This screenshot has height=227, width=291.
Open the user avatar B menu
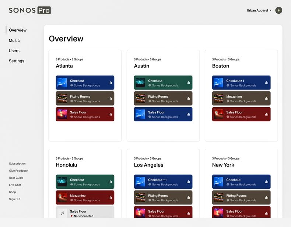coord(278,10)
